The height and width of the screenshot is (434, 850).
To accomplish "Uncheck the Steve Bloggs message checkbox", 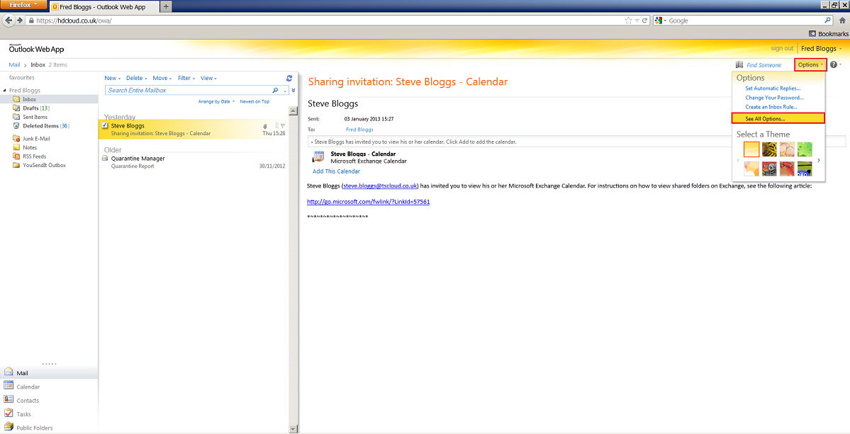I will [x=105, y=125].
